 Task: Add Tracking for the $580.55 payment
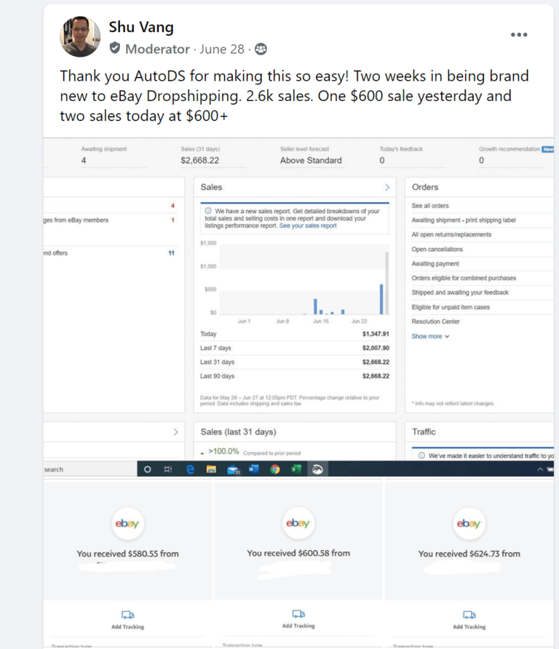coord(127,620)
